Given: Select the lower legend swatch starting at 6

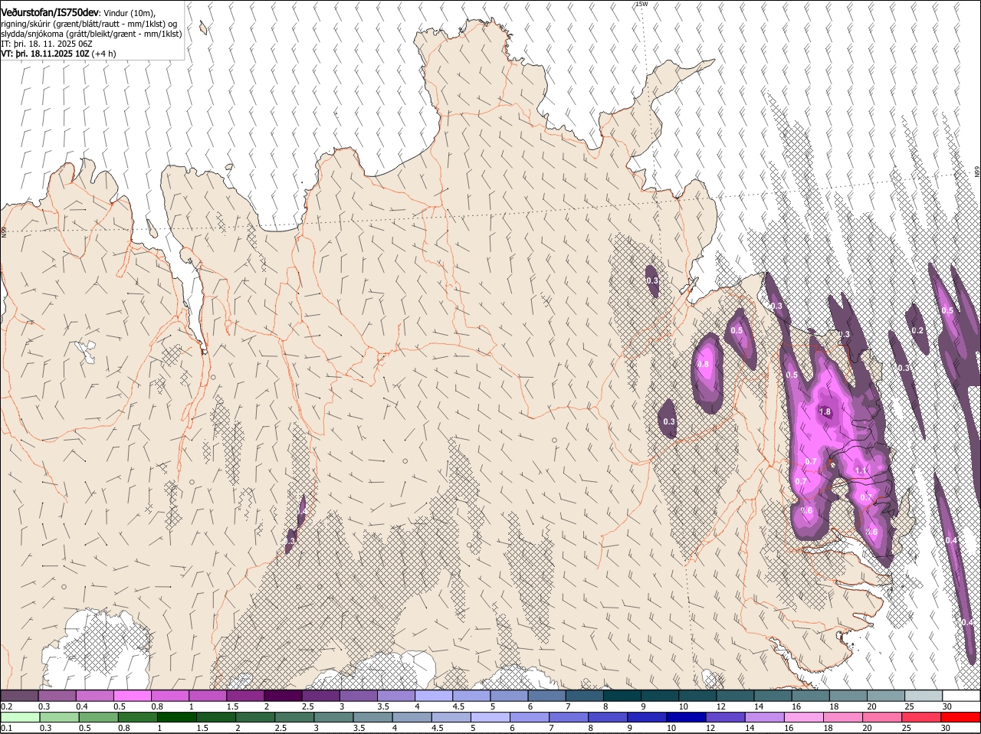Looking at the screenshot, I should 528,717.
